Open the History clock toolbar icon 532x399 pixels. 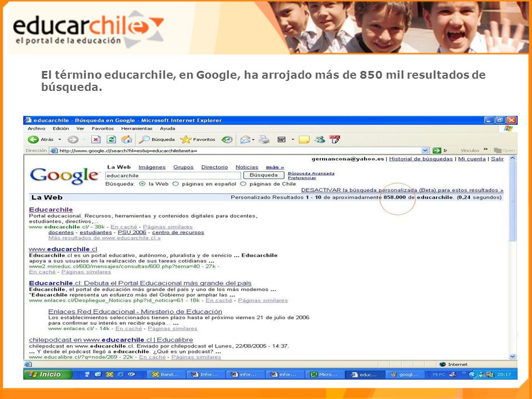(x=227, y=140)
